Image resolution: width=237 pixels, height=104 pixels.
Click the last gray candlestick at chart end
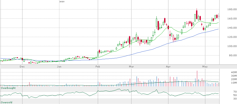click(x=219, y=16)
